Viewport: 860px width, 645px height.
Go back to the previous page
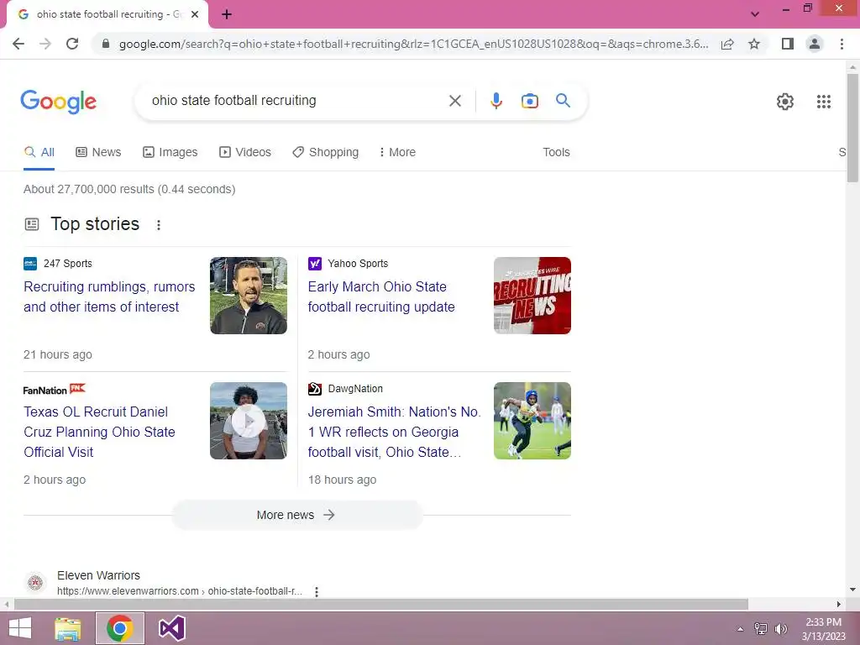[18, 44]
